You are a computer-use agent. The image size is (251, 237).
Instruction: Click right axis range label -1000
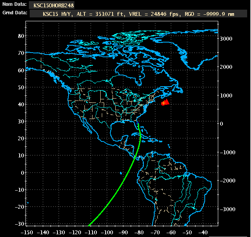pyautogui.click(x=227, y=152)
